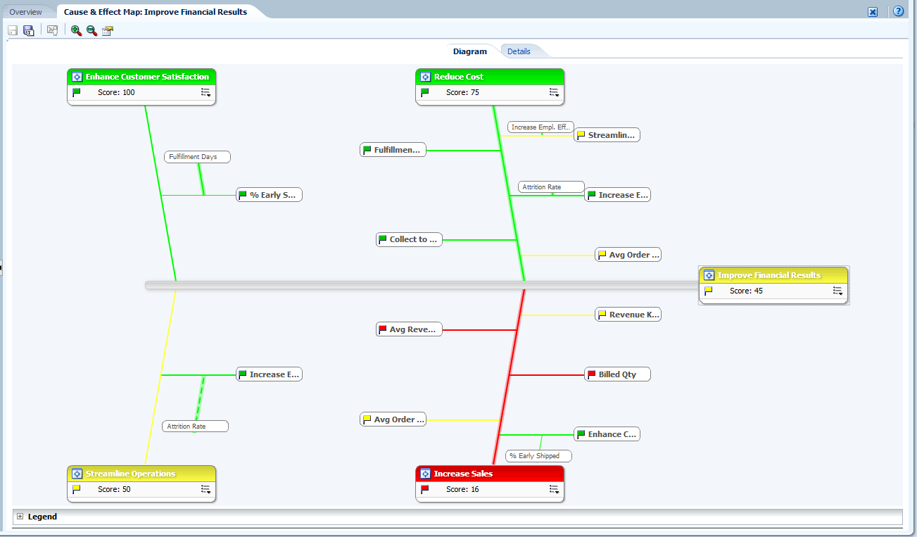The height and width of the screenshot is (537, 917).
Task: Open the Help question mark icon
Action: [x=898, y=11]
